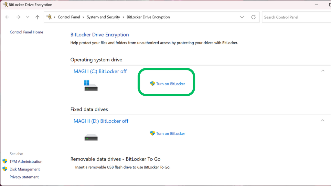This screenshot has width=331, height=186.
Task: Refresh the Control Panel page
Action: point(253,17)
